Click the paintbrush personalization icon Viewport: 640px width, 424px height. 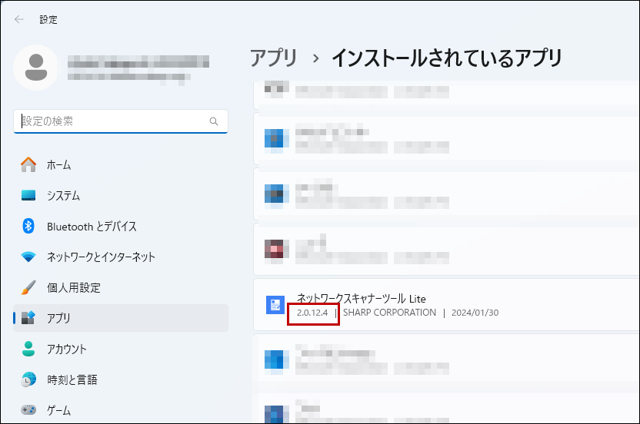[x=28, y=287]
